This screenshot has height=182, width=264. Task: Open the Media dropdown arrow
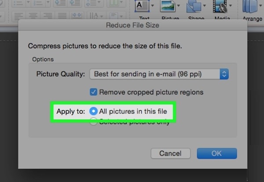pos(231,7)
